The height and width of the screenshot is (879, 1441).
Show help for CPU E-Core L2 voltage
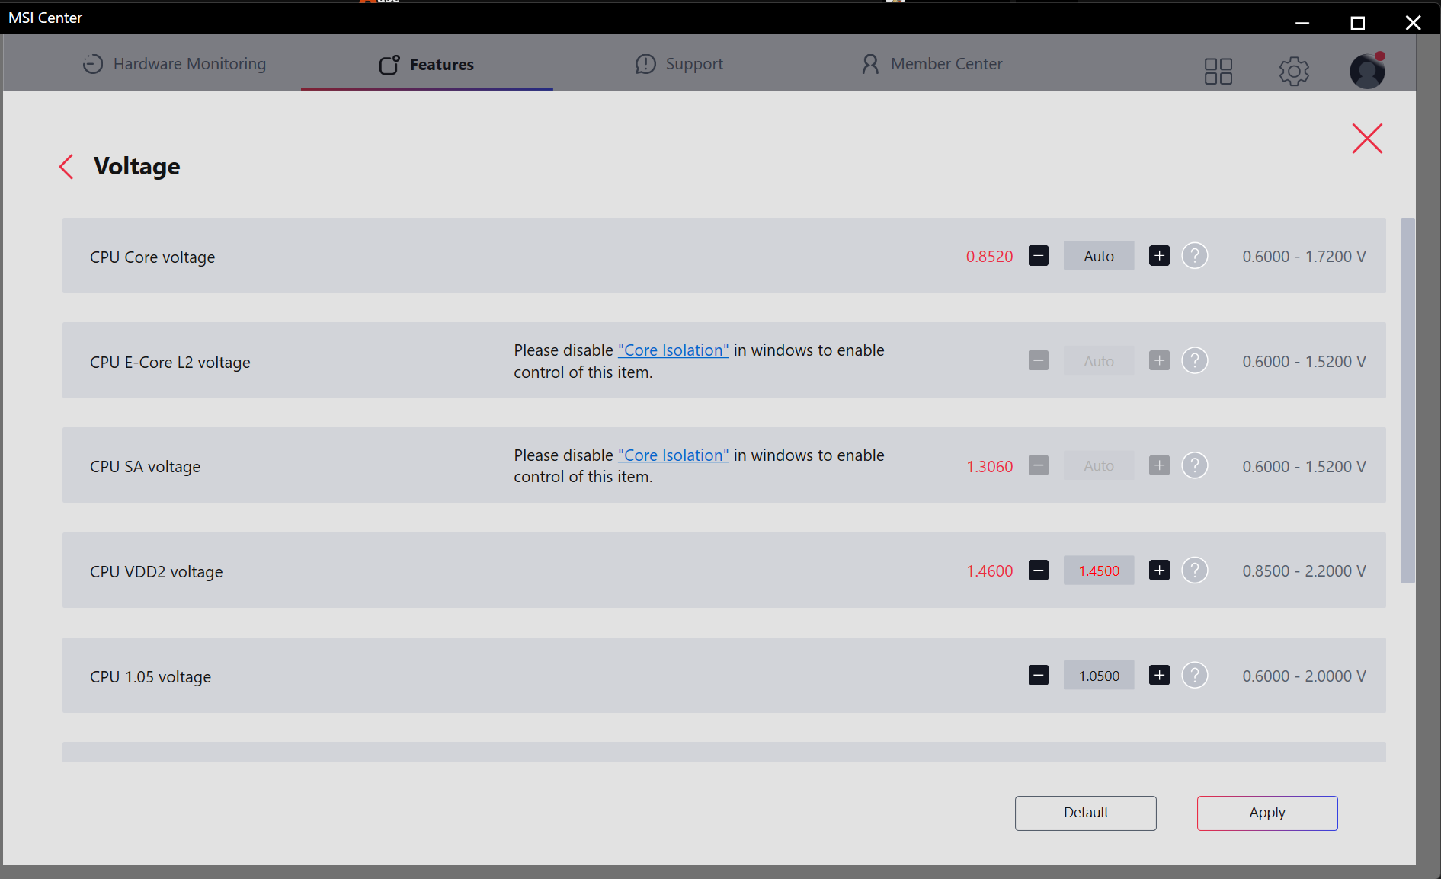tap(1195, 360)
